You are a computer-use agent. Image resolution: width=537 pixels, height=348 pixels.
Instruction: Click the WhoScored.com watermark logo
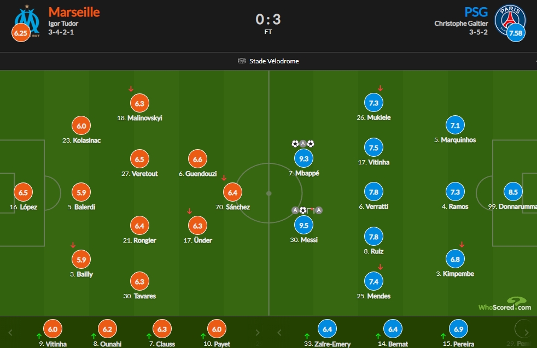(505, 304)
